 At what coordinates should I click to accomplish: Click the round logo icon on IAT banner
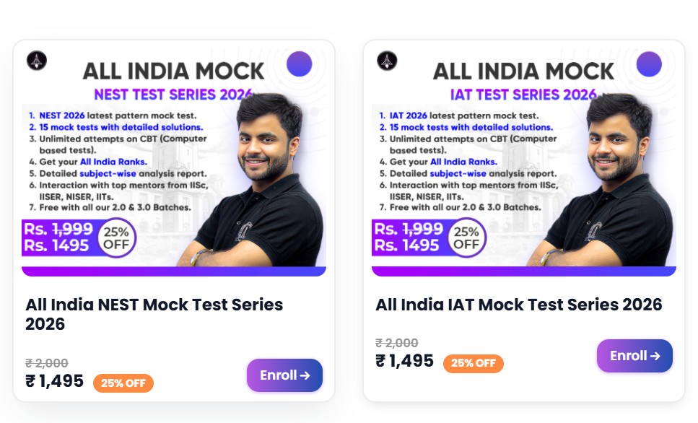tap(387, 61)
